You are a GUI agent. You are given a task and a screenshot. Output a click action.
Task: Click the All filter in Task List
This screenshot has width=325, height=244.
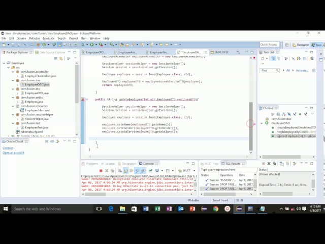coord(288,71)
